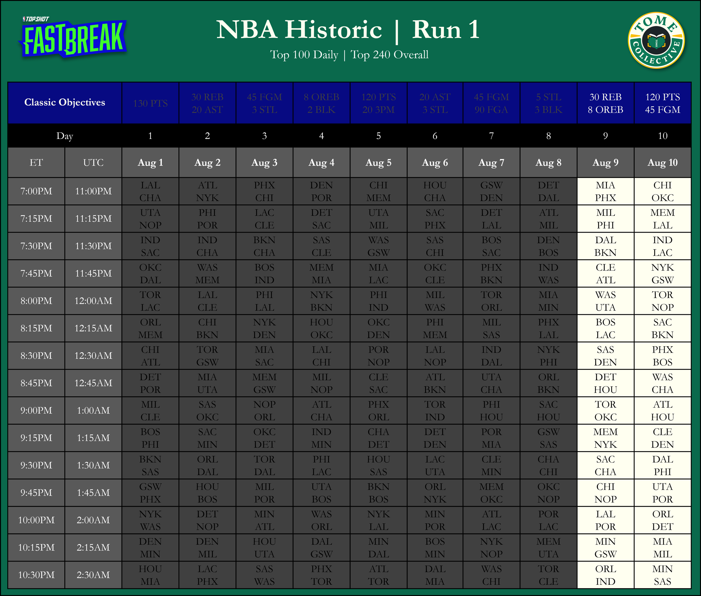Screen dimensions: 701x596
Task: Select the TOR OKC matchup on Aug 9
Action: point(605,411)
